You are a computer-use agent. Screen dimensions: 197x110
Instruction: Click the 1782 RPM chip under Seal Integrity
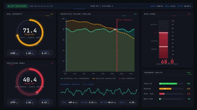click(x=14, y=53)
